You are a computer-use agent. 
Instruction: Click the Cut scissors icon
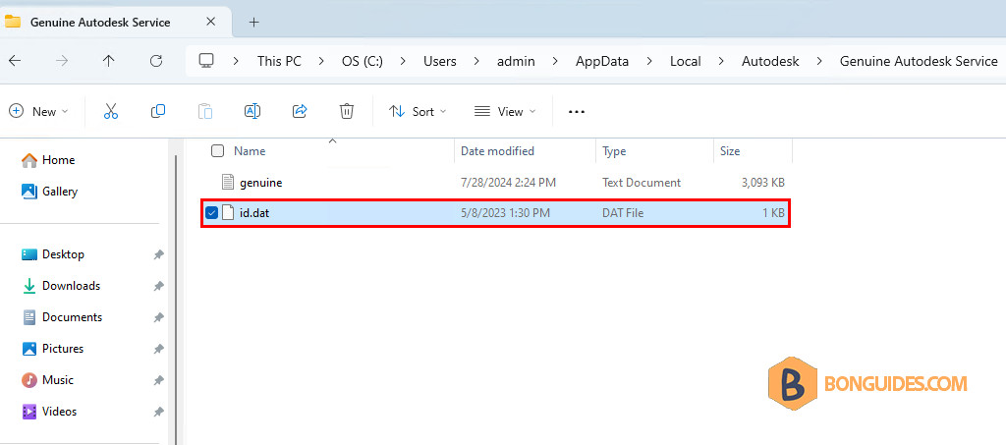111,112
